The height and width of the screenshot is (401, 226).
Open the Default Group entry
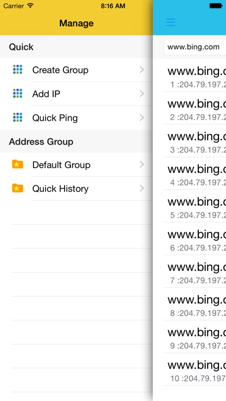tap(76, 165)
